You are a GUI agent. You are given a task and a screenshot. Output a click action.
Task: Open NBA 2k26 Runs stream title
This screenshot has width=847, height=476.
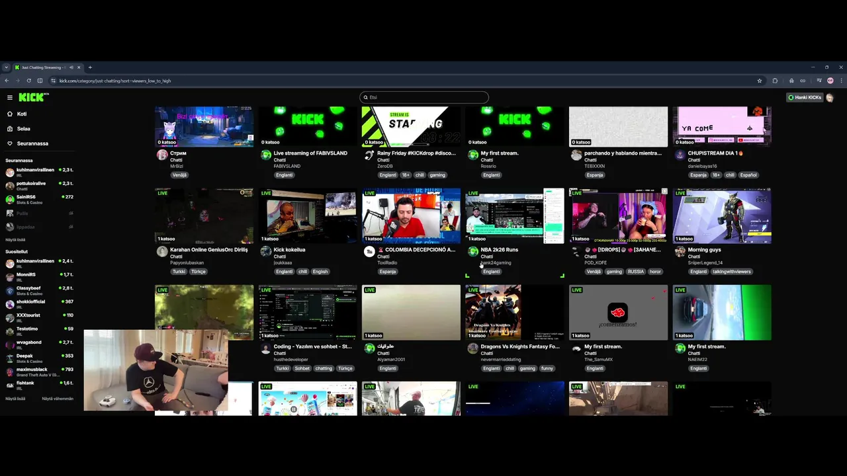pyautogui.click(x=500, y=250)
